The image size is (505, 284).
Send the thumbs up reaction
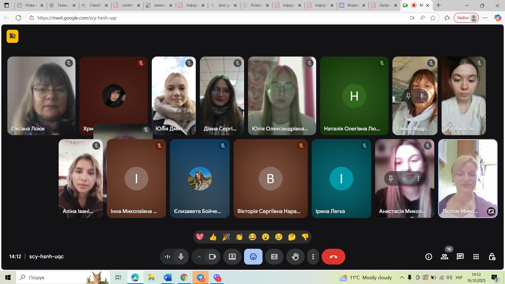[x=213, y=237]
